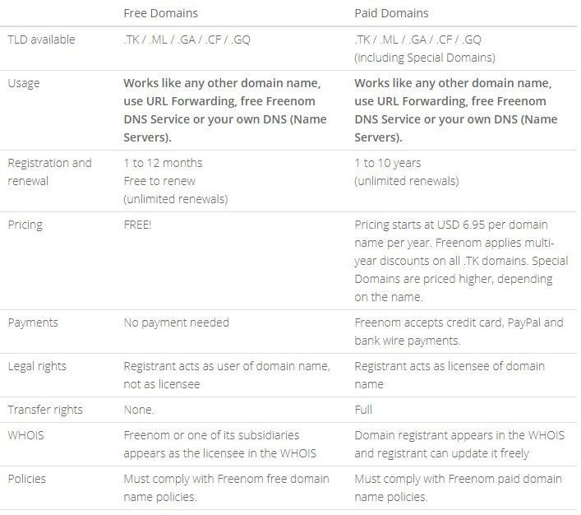Select the Registration and renewal row label
581x515 pixels.
click(x=49, y=170)
